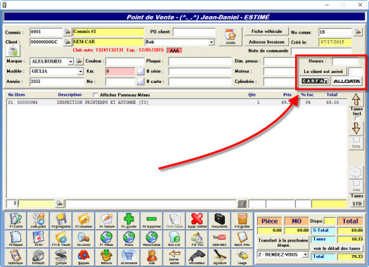369x267 pixels.
Task: Click the up arrow beside item list
Action: [356, 100]
